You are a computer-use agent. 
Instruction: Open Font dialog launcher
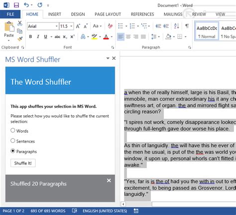(x=113, y=47)
